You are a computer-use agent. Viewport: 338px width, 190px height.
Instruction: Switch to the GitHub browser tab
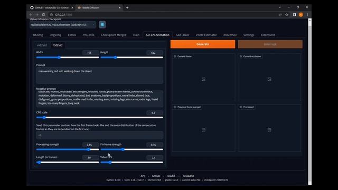pos(51,8)
